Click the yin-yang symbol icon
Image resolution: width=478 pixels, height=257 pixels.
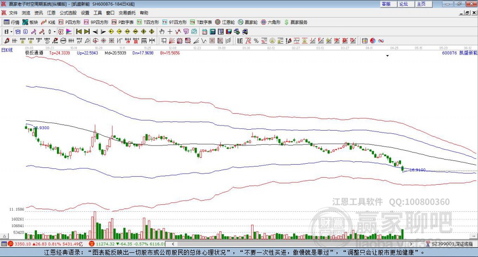tap(373, 41)
